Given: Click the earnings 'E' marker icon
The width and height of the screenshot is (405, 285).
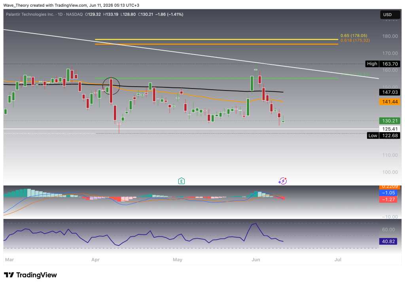Looking at the screenshot, I should coord(181,181).
